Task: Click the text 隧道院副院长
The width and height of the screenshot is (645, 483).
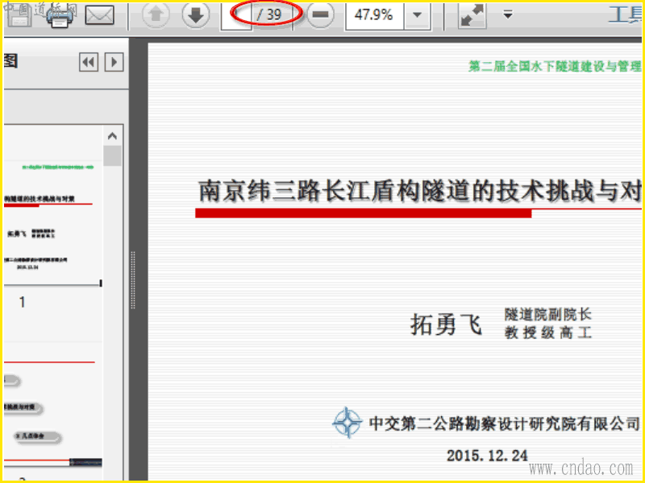Action: 548,315
